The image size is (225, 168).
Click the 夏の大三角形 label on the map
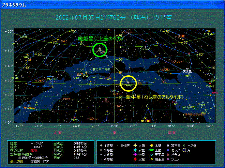pos(102,69)
